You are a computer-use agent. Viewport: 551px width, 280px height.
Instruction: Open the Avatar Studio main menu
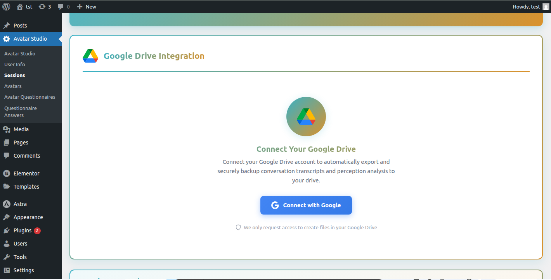coord(30,39)
